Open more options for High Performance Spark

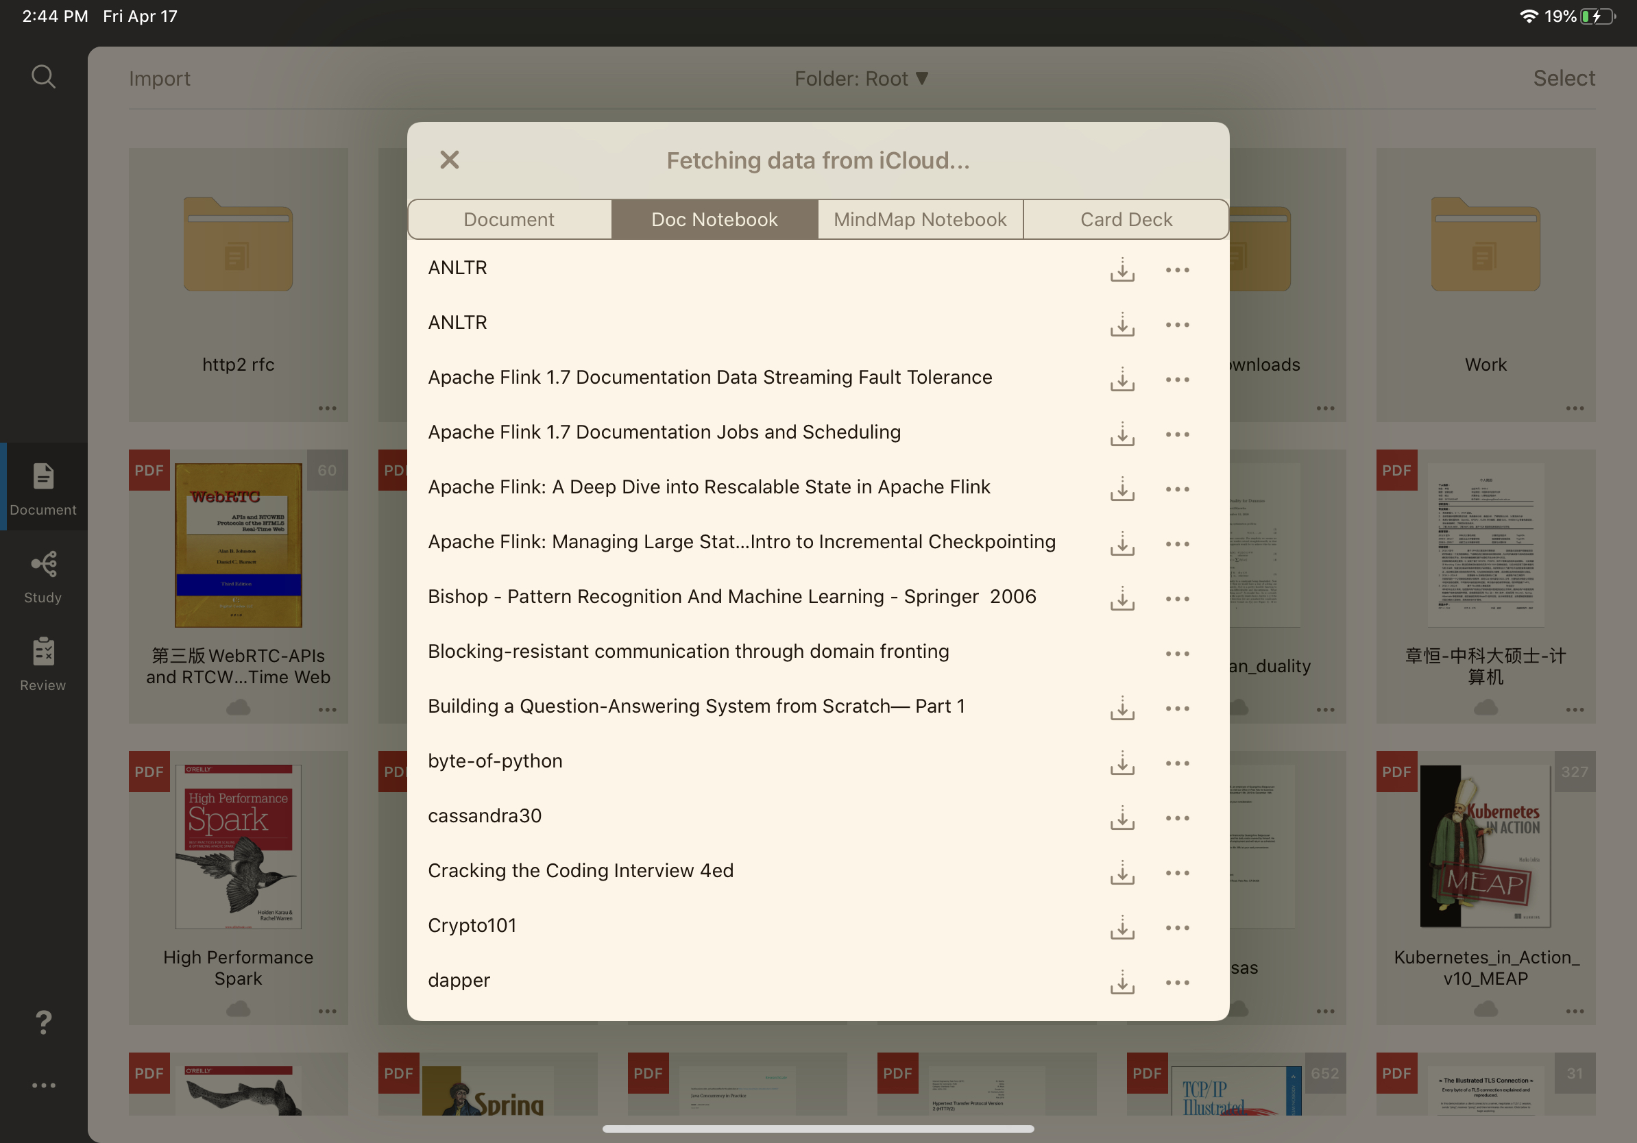[x=327, y=1011]
